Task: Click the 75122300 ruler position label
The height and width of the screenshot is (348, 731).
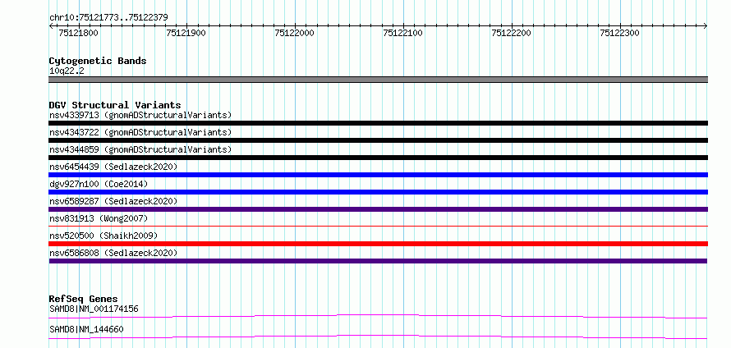Action: tap(619, 33)
